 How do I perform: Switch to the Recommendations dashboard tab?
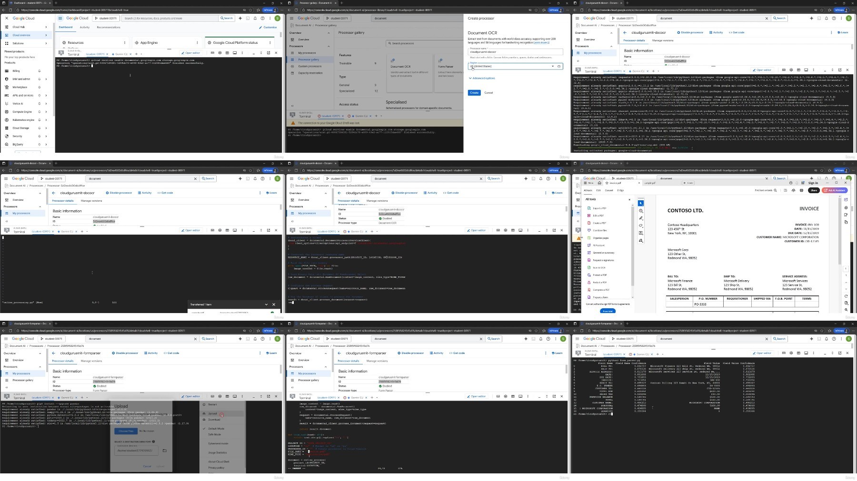pos(109,27)
